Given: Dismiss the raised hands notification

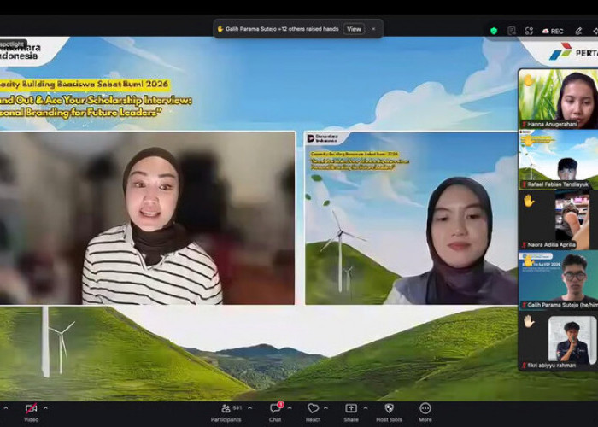Looking at the screenshot, I should tap(374, 29).
